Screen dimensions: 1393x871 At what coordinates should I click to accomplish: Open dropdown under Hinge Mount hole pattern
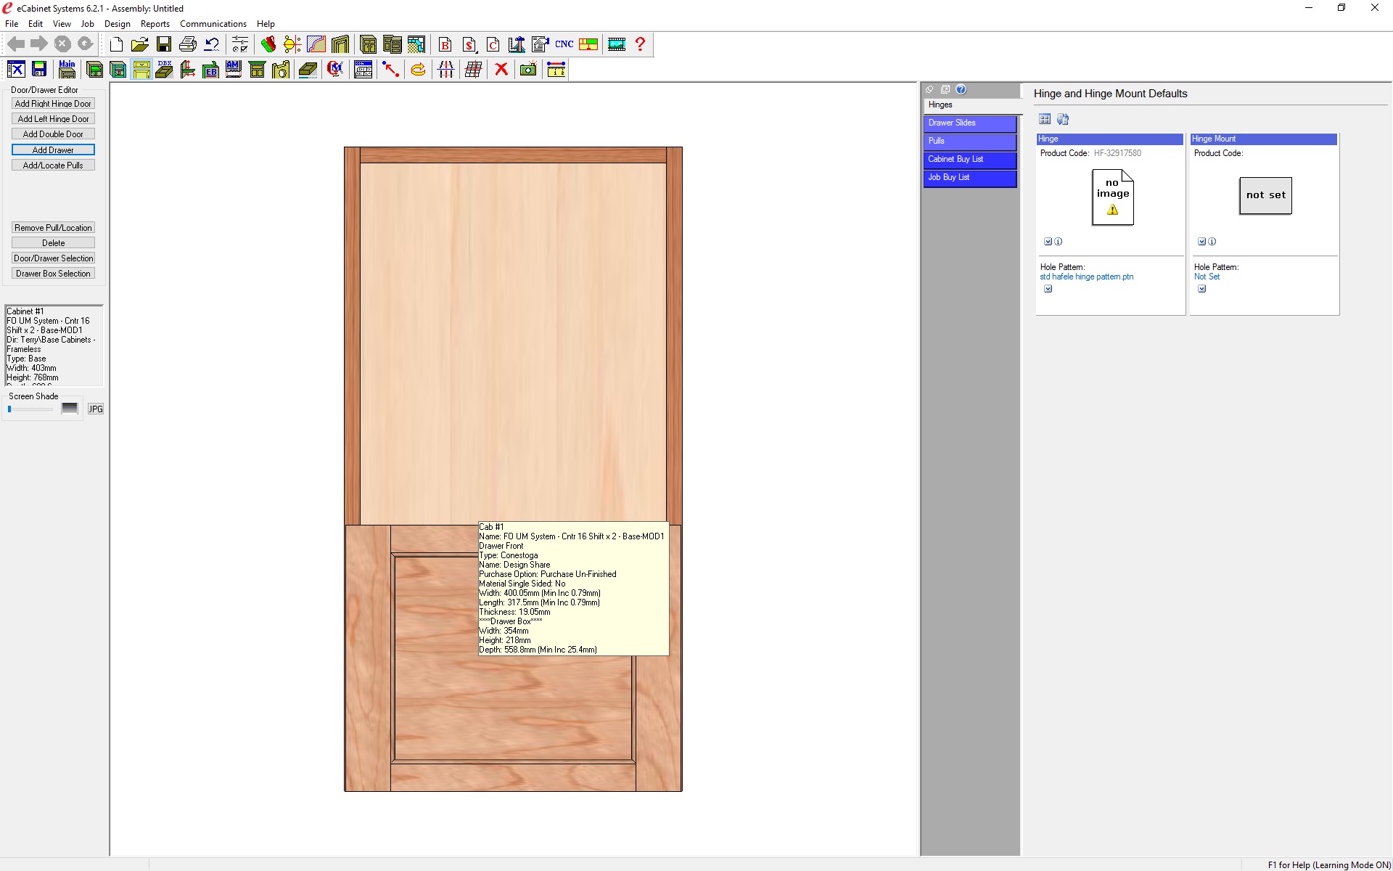pyautogui.click(x=1201, y=289)
